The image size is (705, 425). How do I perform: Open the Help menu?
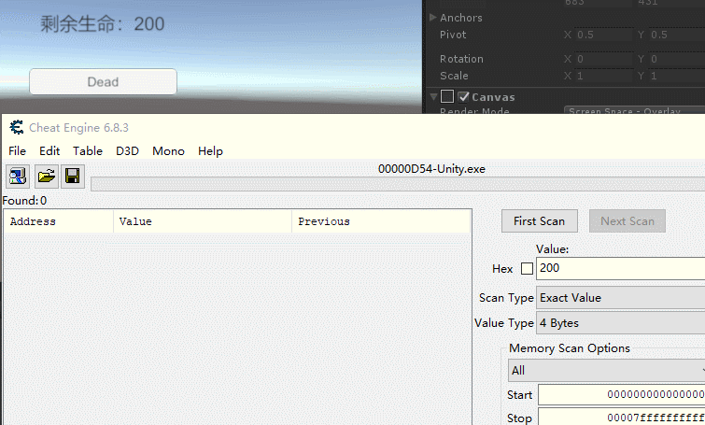210,151
